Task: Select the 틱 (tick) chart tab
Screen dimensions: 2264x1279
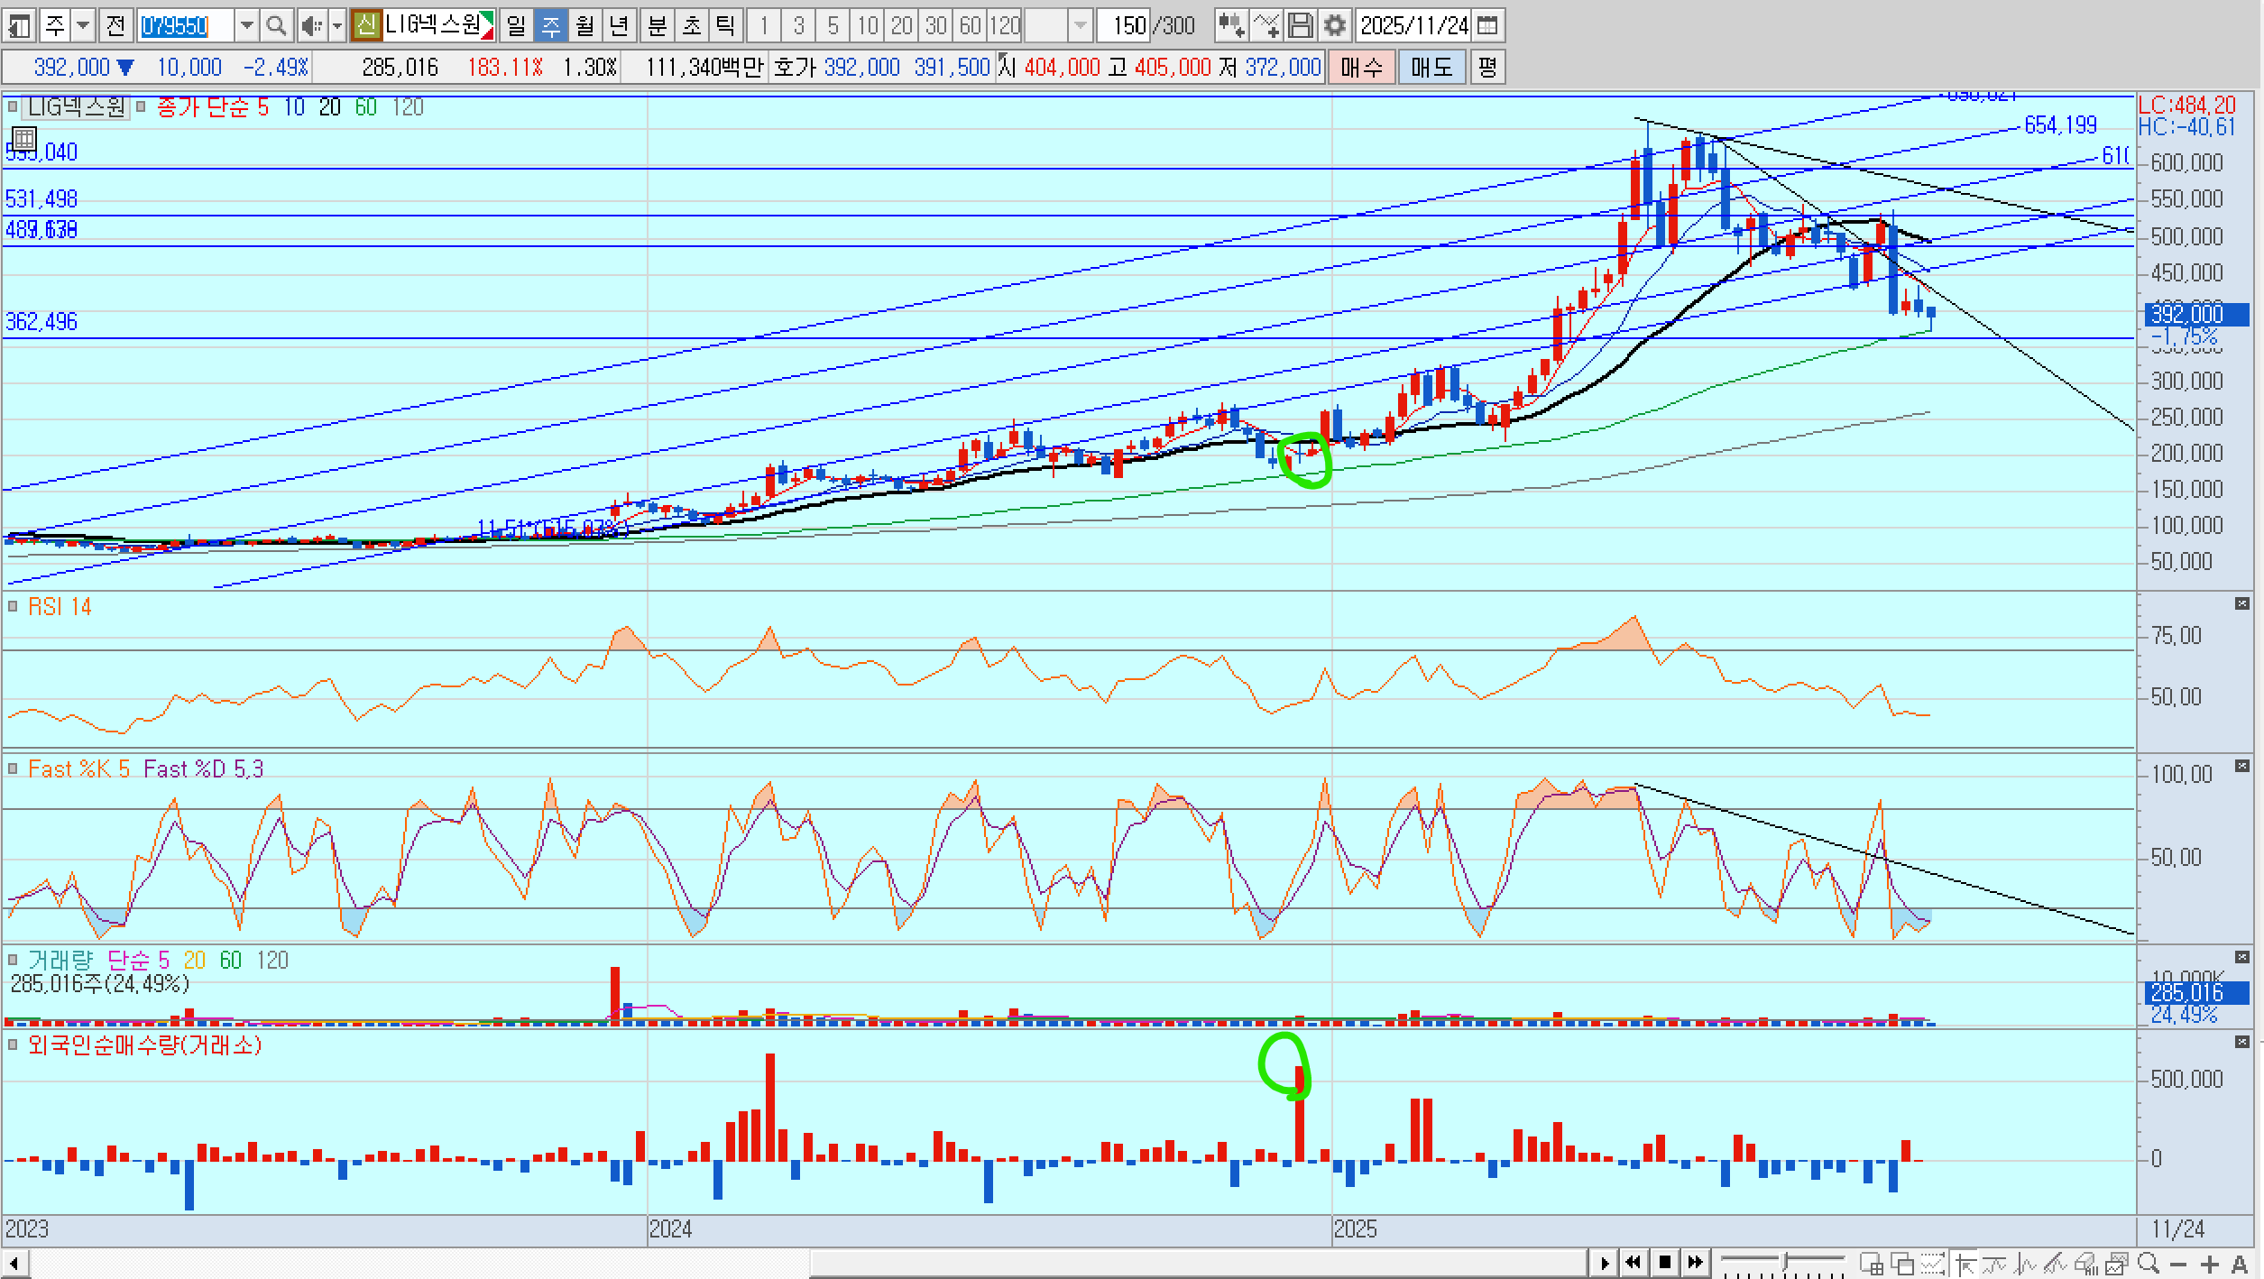Action: [725, 25]
